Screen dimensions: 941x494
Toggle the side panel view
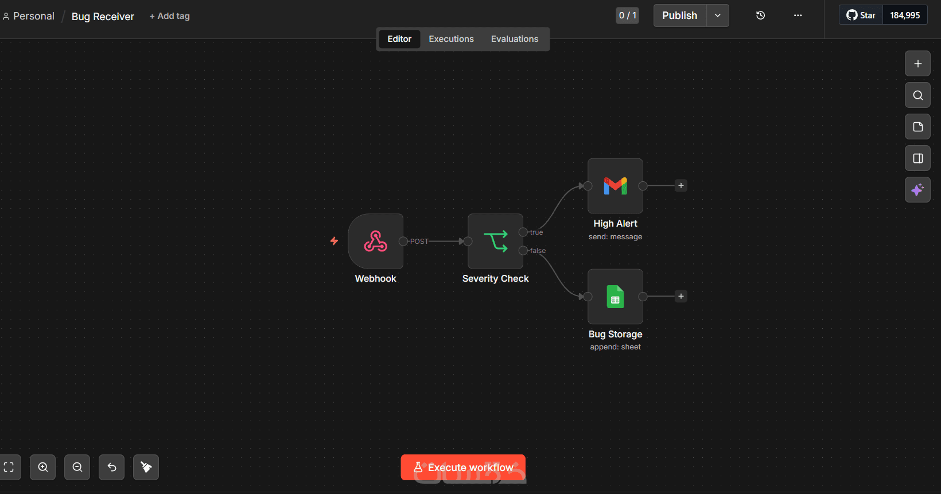(917, 158)
